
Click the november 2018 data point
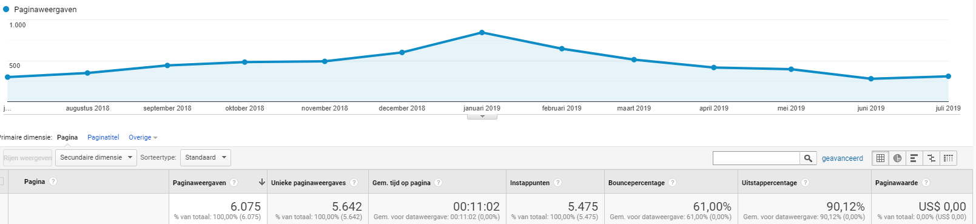(325, 61)
